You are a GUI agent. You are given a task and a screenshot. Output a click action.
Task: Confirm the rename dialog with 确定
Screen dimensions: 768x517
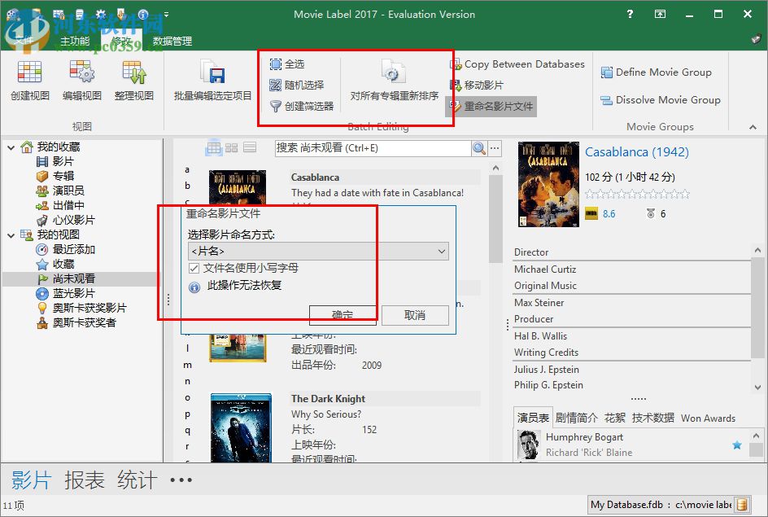click(x=343, y=315)
